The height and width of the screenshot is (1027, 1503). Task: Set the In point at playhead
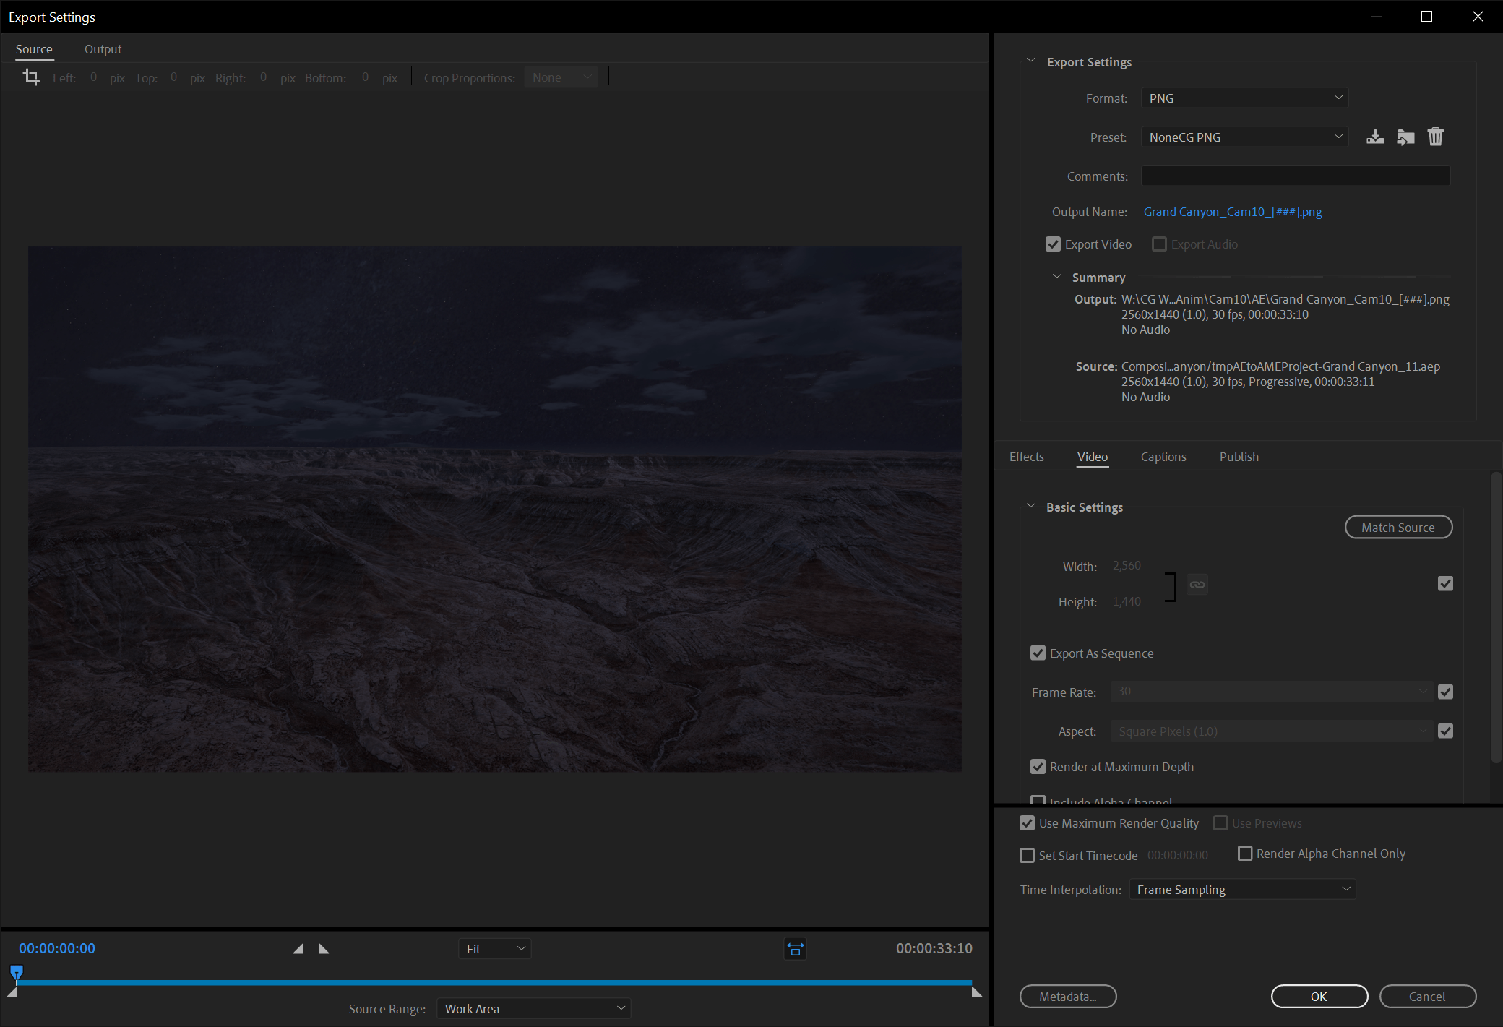[x=298, y=948]
